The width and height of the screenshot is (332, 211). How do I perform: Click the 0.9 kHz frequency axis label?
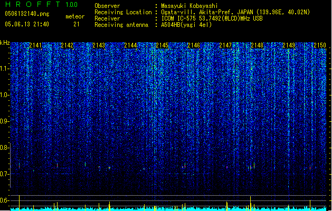pos(5,121)
